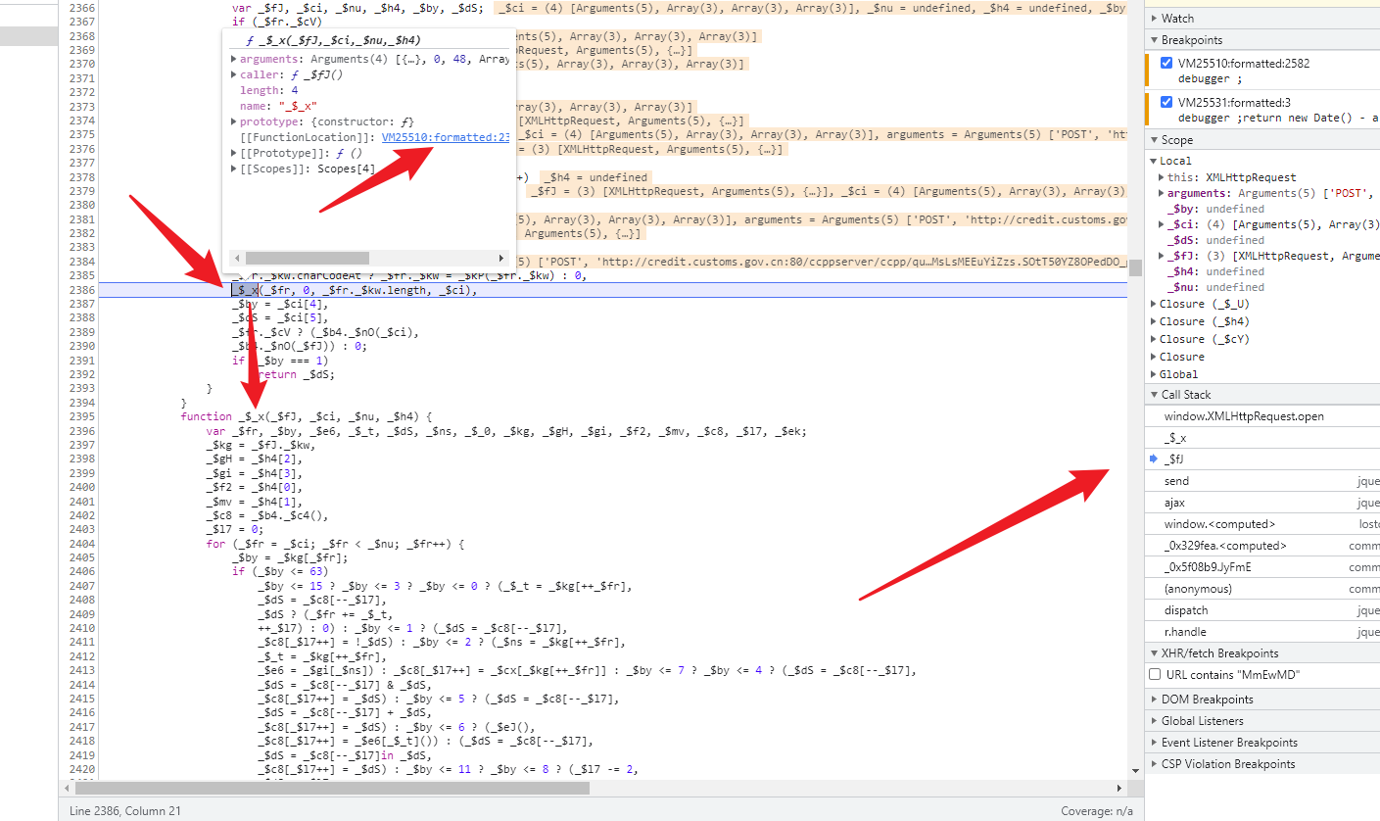Click the 'Line 2386, Column 21' status text
This screenshot has width=1380, height=821.
coord(125,811)
